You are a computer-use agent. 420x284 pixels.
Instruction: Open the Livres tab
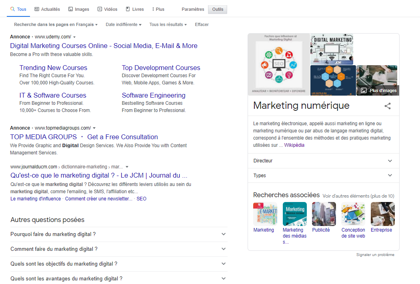135,9
